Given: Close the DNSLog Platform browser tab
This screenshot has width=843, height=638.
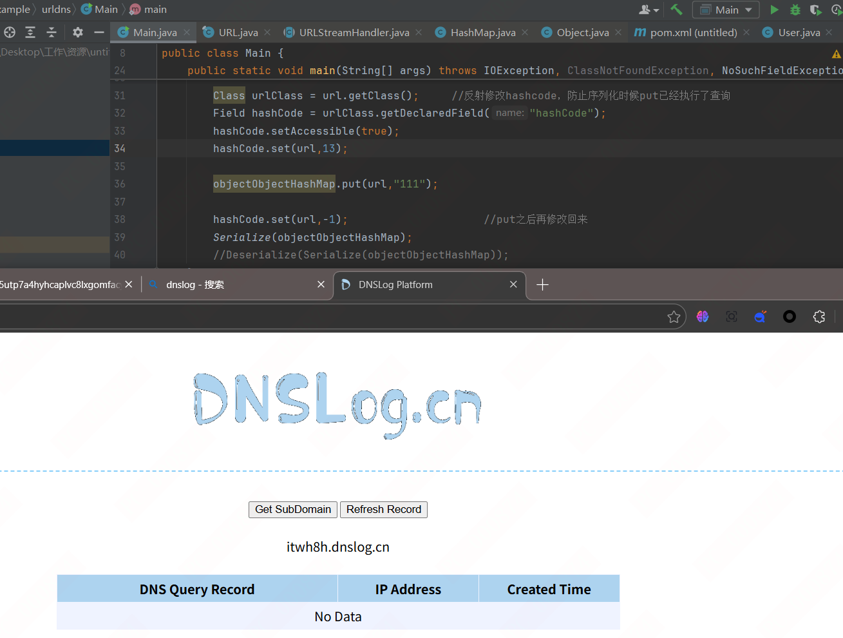Looking at the screenshot, I should pos(513,284).
